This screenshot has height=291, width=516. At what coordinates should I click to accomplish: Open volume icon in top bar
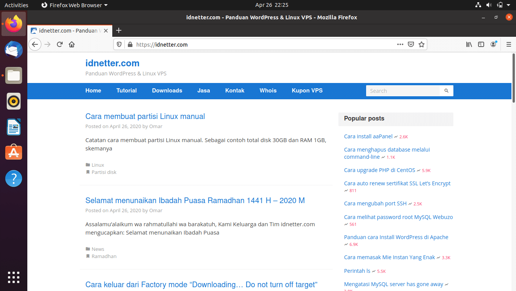489,5
